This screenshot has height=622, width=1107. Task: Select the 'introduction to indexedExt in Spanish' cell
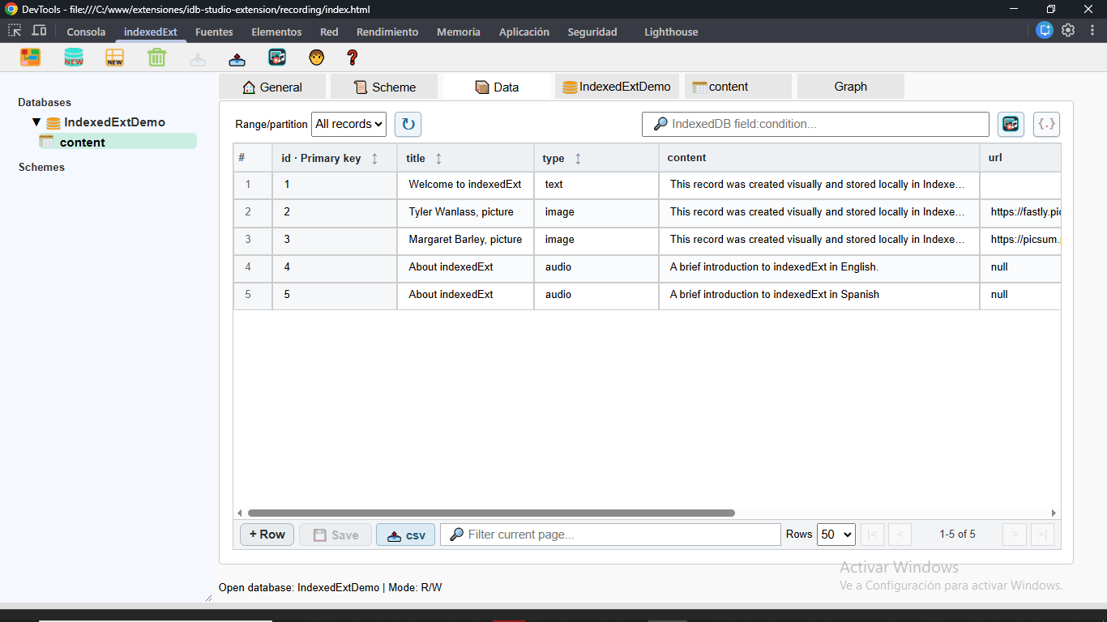click(x=819, y=295)
